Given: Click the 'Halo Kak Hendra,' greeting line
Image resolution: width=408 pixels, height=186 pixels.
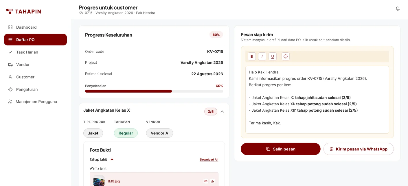Looking at the screenshot, I should (x=264, y=72).
